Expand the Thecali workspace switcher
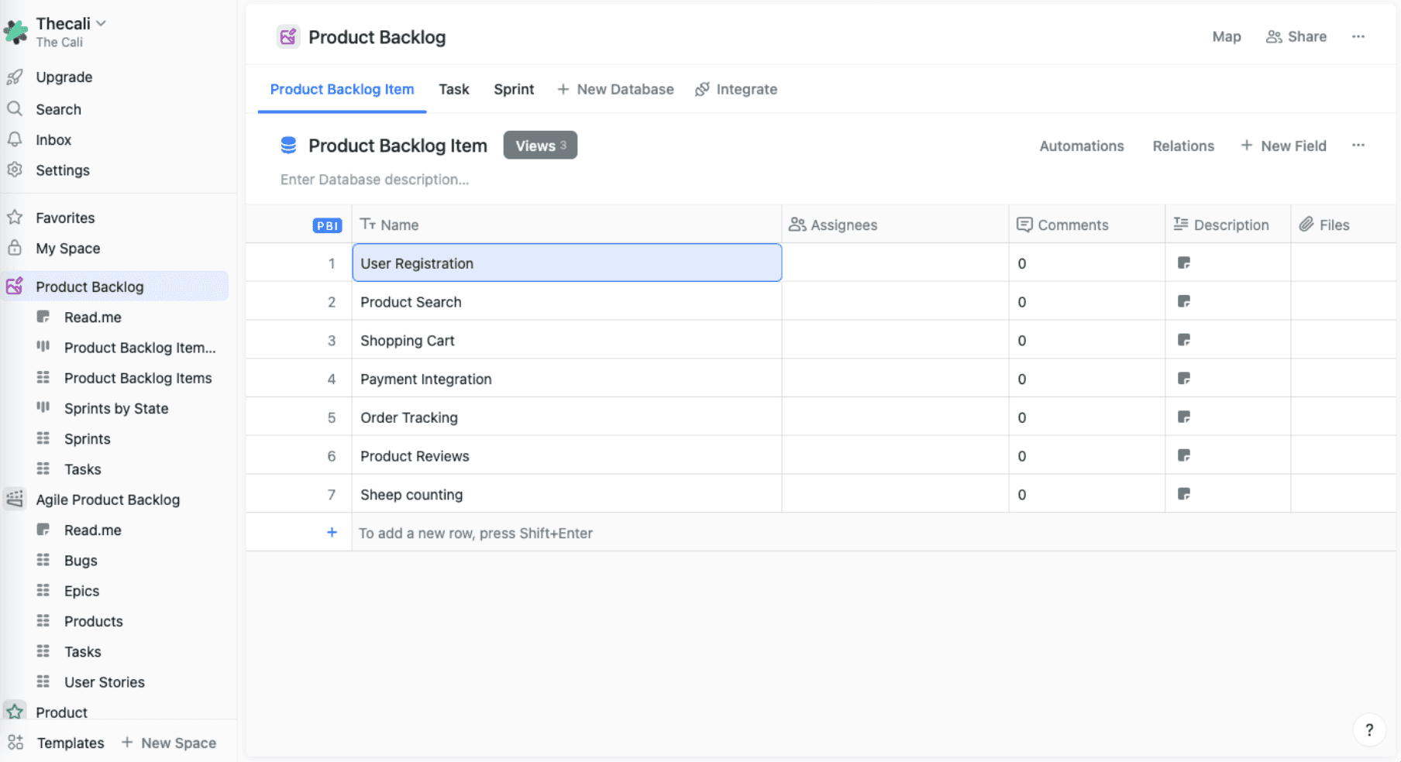The image size is (1401, 762). tap(102, 23)
